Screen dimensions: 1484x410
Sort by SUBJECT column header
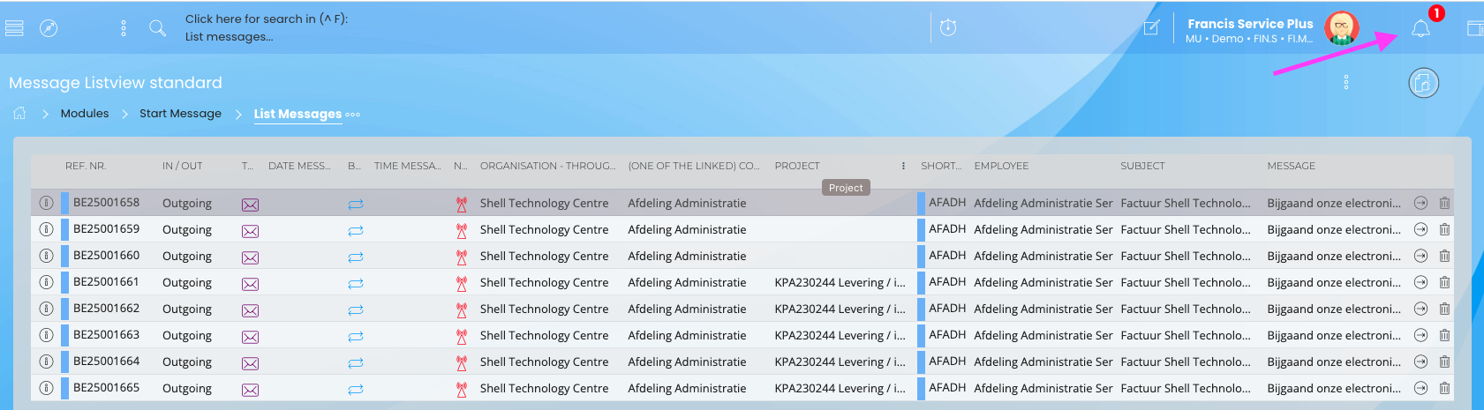1142,166
